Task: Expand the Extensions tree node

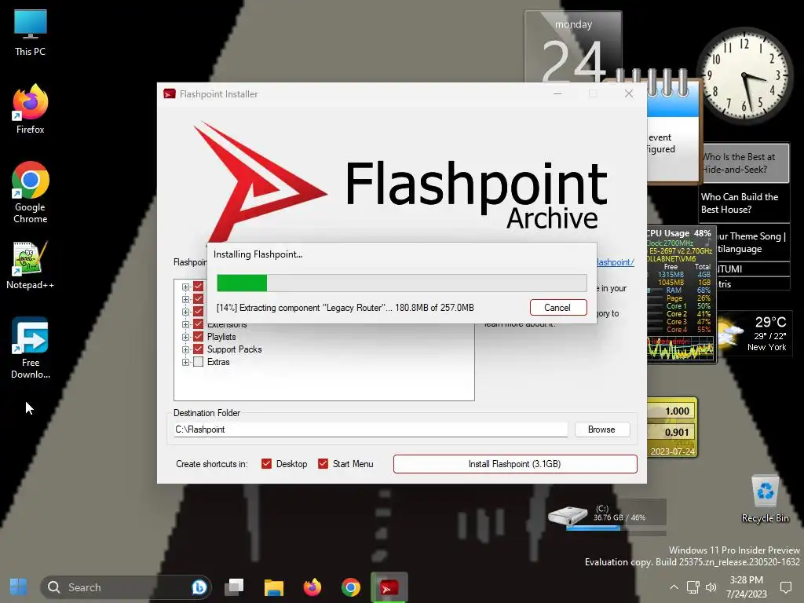Action: [185, 324]
